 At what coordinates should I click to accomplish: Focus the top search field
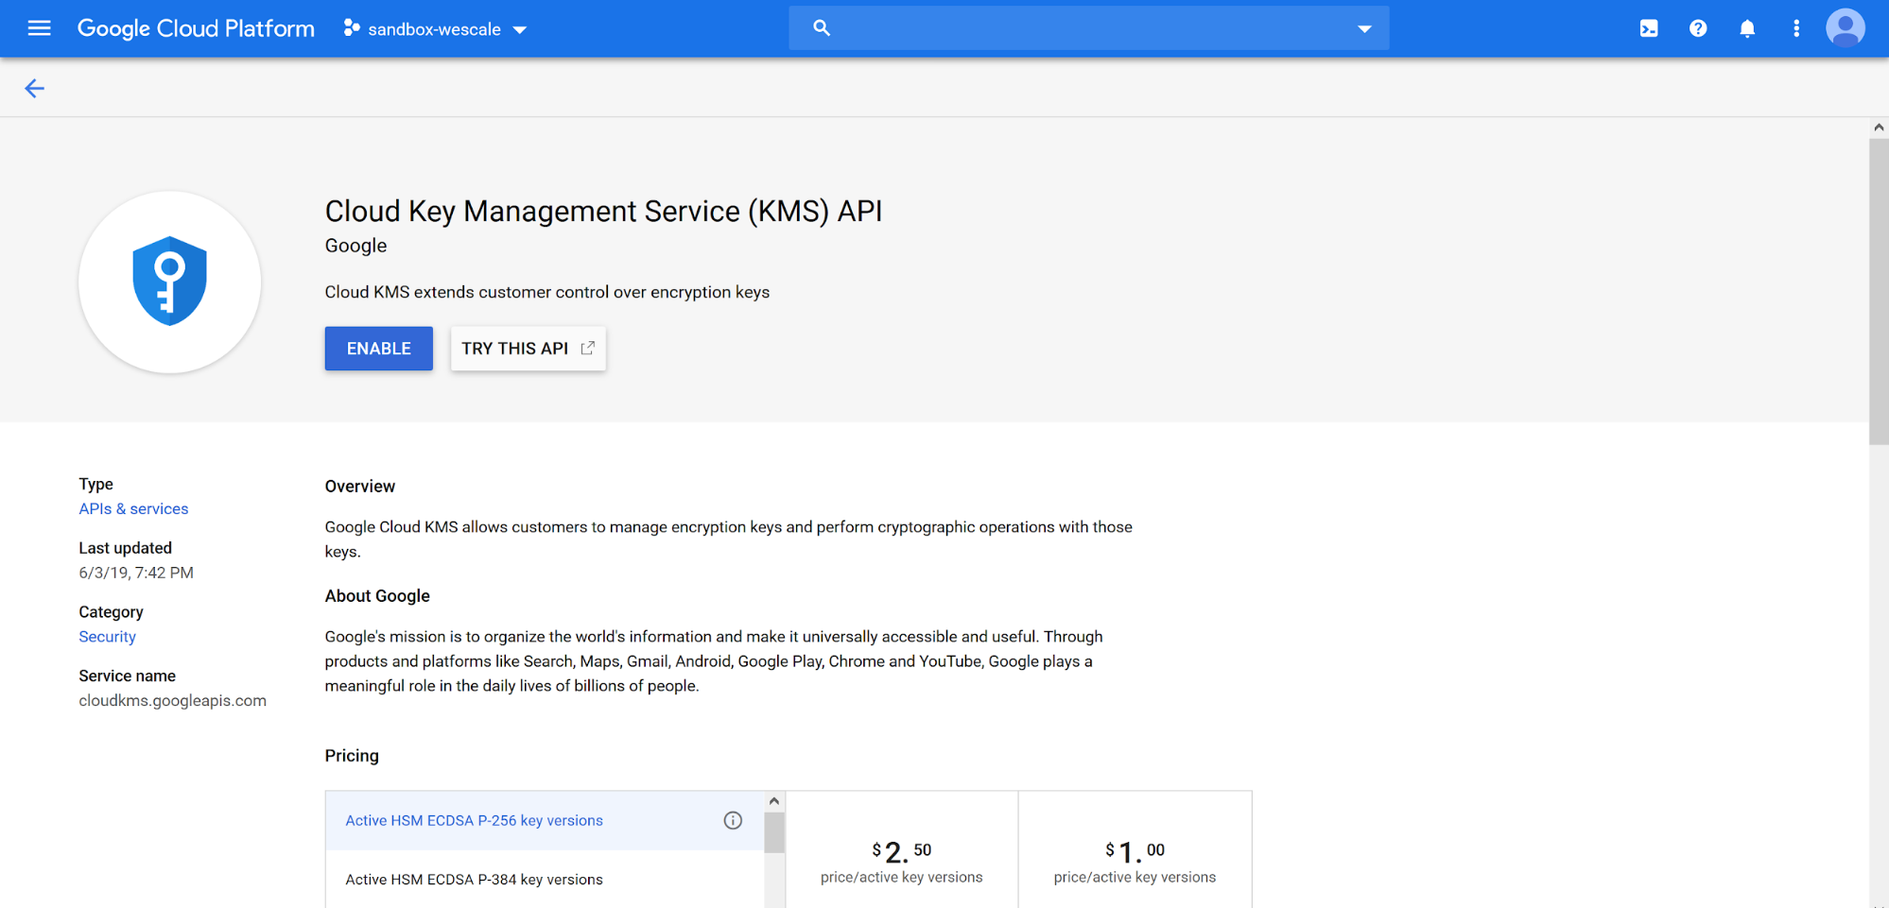click(1088, 28)
